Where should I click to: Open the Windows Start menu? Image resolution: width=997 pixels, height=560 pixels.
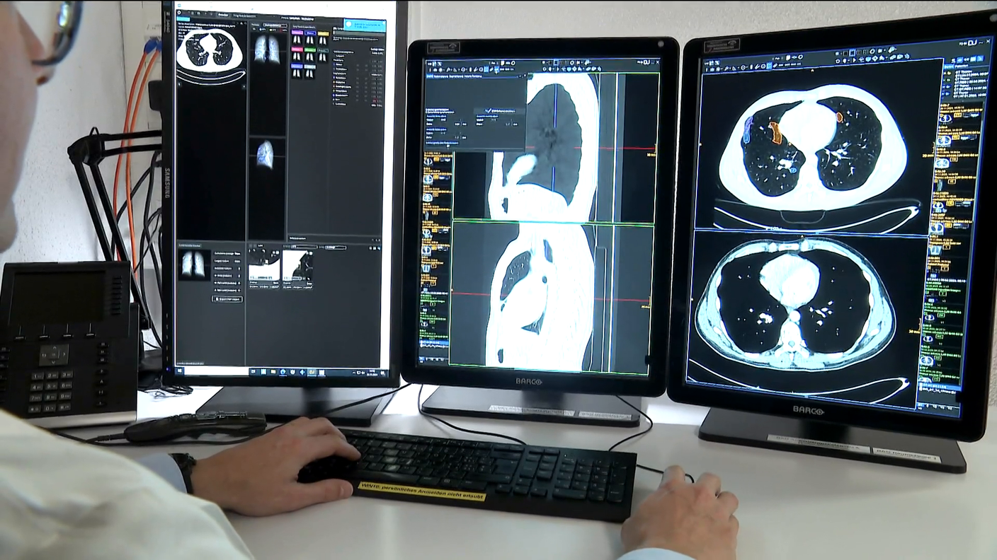coord(181,370)
